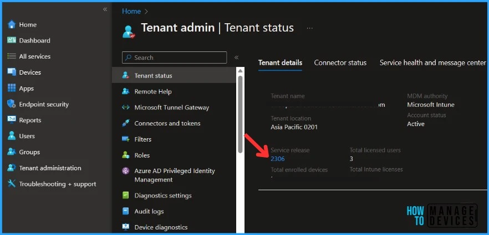Click the Device diagnostics icon
489x235 pixels.
126,227
